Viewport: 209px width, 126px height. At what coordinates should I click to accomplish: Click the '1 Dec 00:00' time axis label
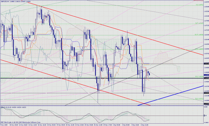tap(116, 125)
